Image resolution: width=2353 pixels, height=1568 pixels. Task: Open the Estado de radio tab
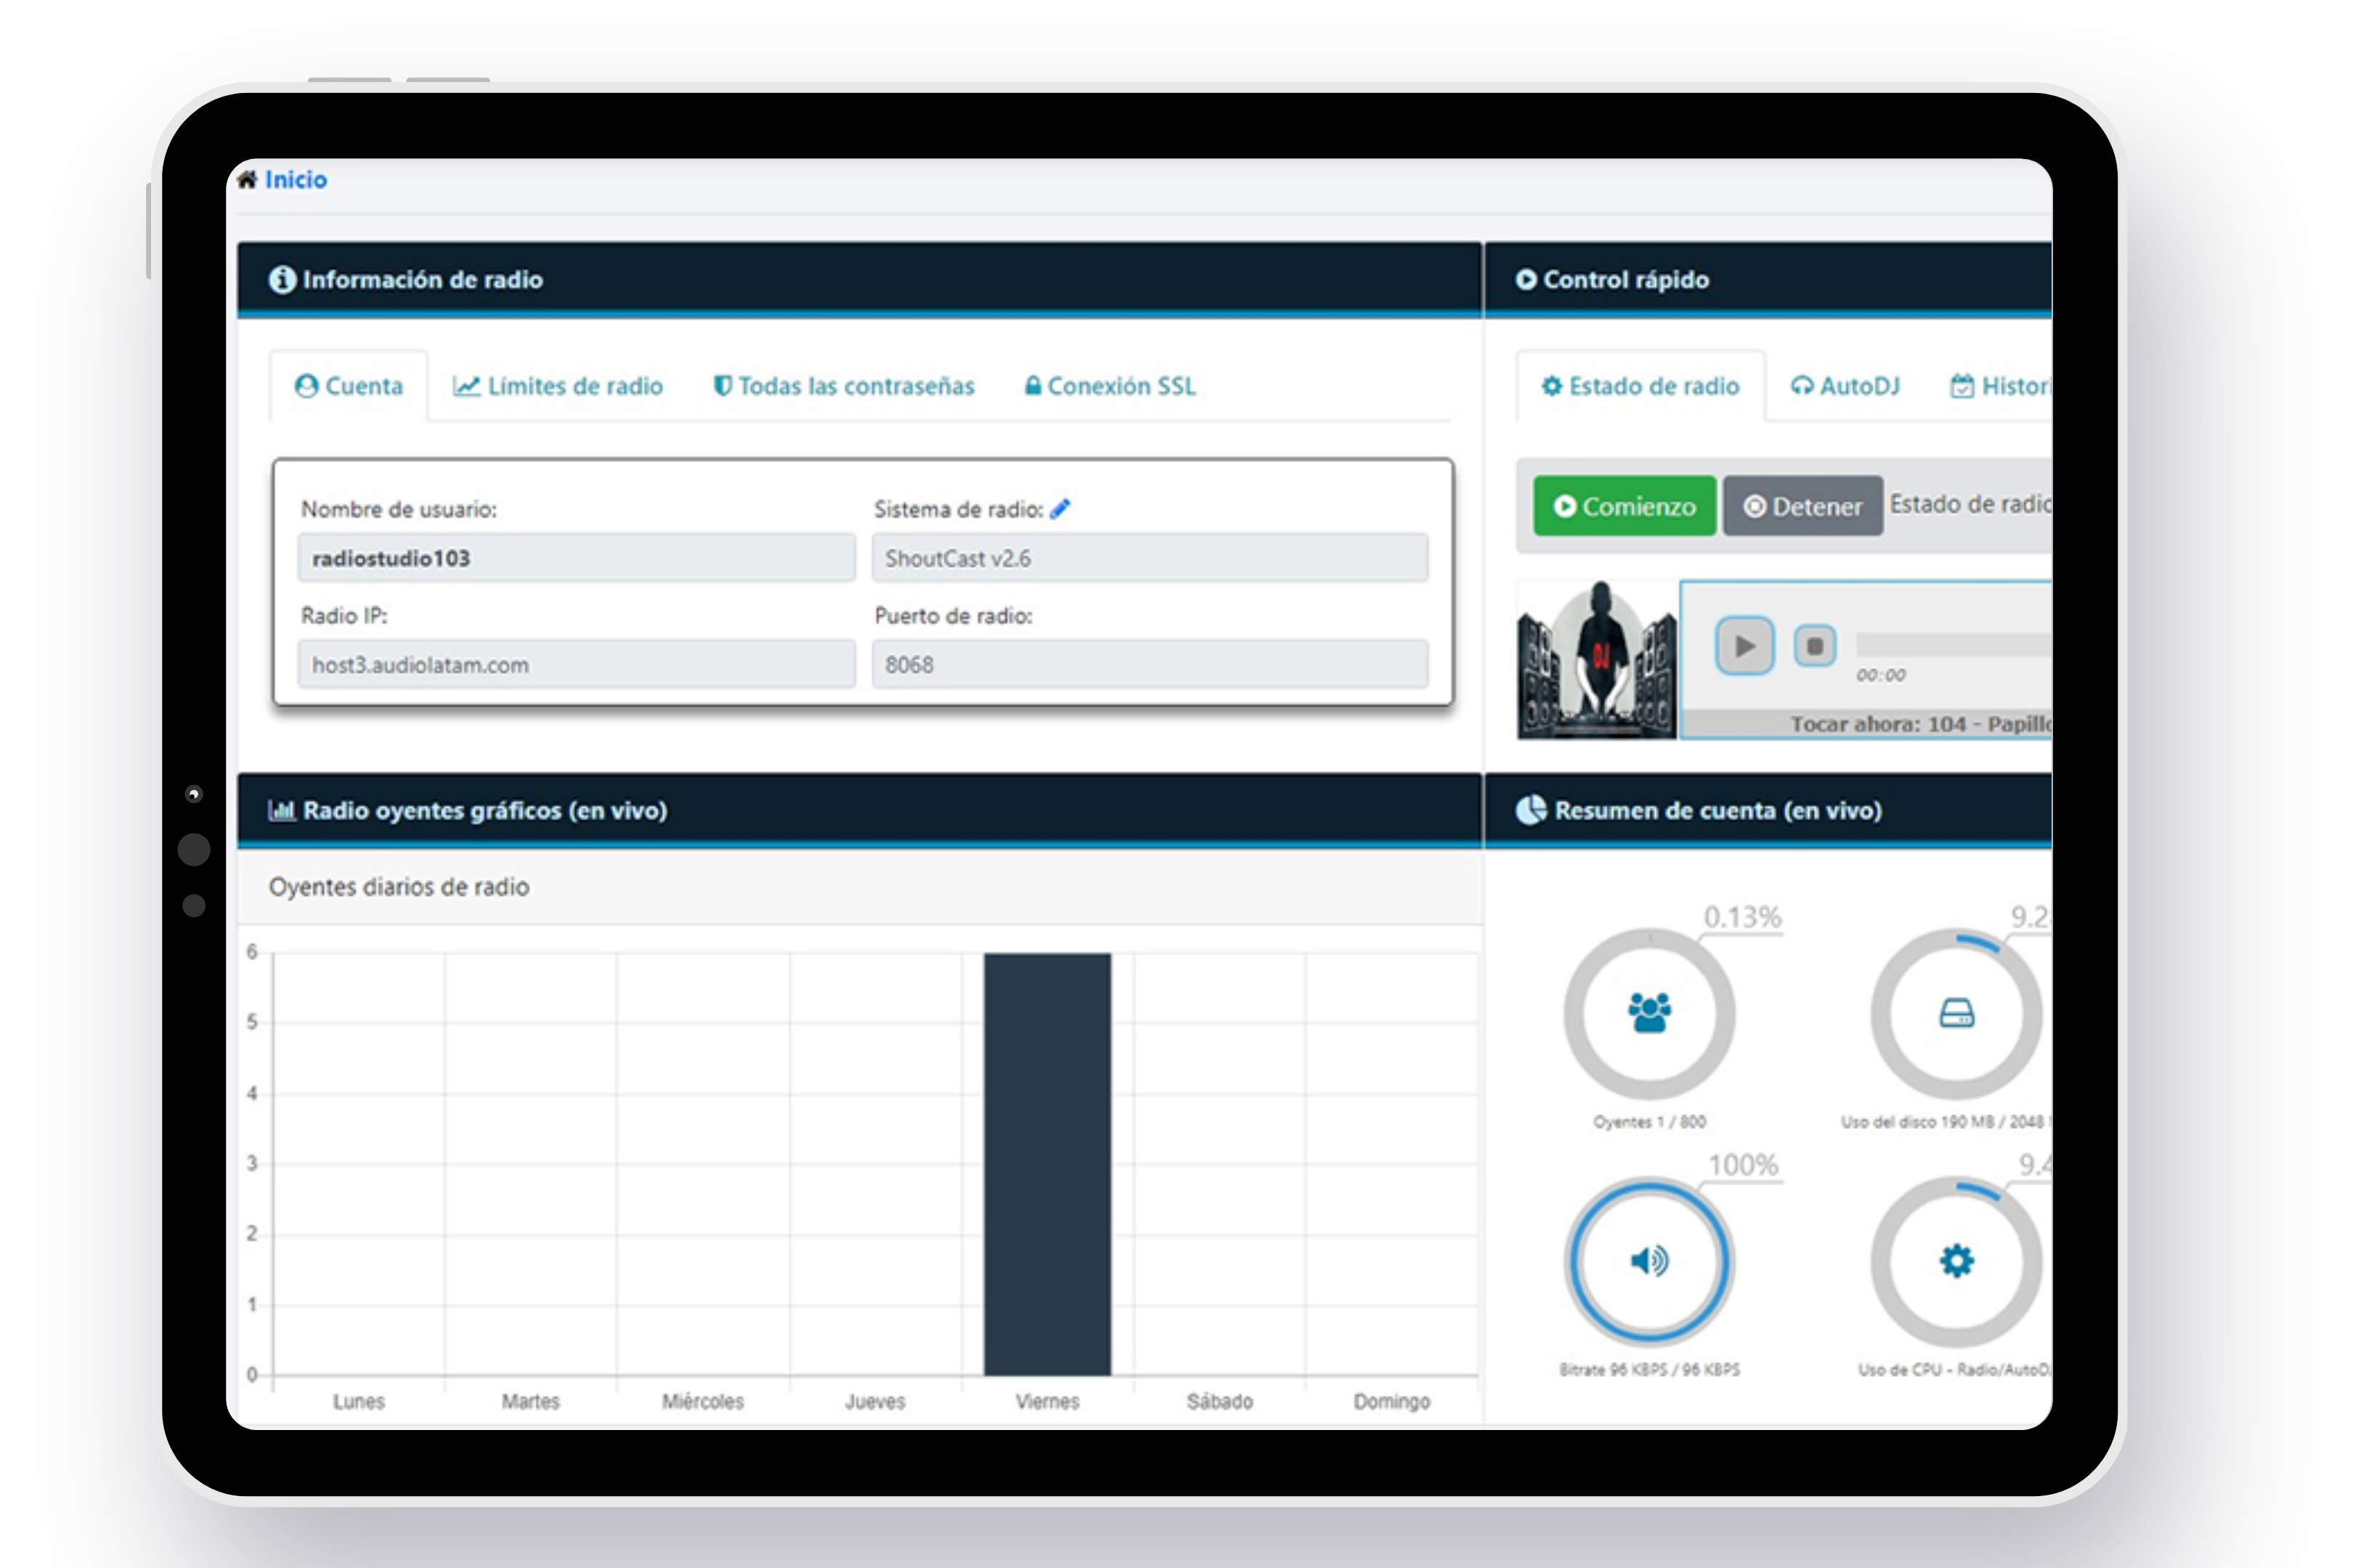coord(1640,387)
